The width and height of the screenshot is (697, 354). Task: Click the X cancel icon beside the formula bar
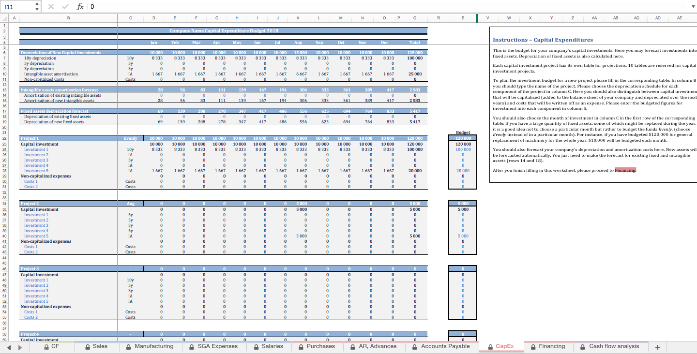coord(51,6)
